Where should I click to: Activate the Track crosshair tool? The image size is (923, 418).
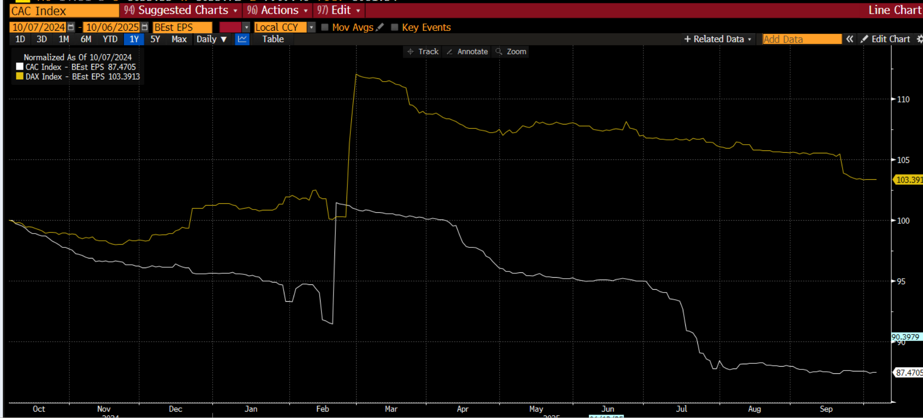coord(423,51)
